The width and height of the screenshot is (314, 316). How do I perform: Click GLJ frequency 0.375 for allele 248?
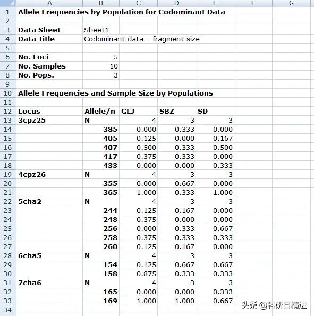(138, 220)
